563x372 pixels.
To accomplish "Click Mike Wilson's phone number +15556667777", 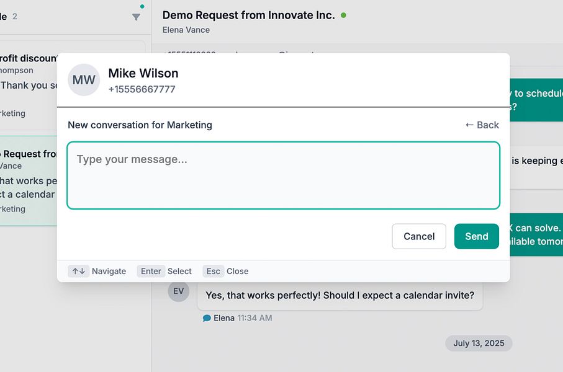I will pyautogui.click(x=142, y=89).
